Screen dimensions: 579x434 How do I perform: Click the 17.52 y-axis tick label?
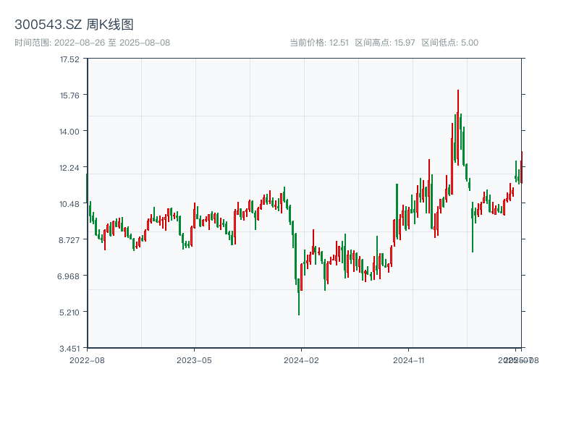tap(69, 59)
